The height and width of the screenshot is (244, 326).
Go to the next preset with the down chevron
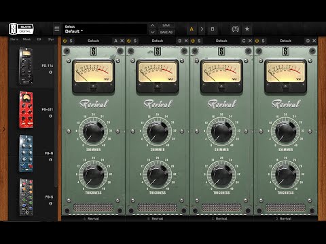tap(153, 33)
